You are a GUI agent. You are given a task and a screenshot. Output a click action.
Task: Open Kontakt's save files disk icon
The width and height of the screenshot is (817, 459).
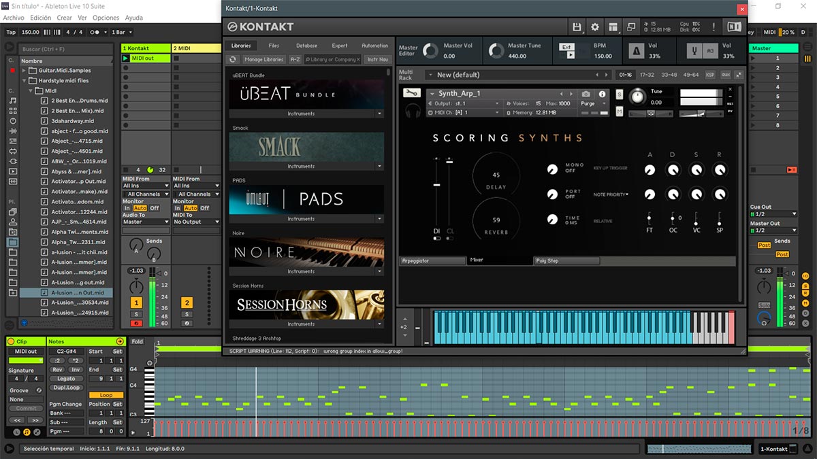577,27
